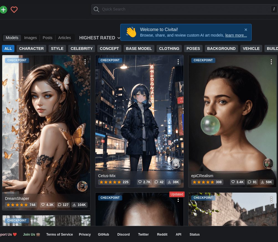Screen dimensions: 278x242
Task: Click creator avatar on Cetus-Mix card
Action: [175, 164]
